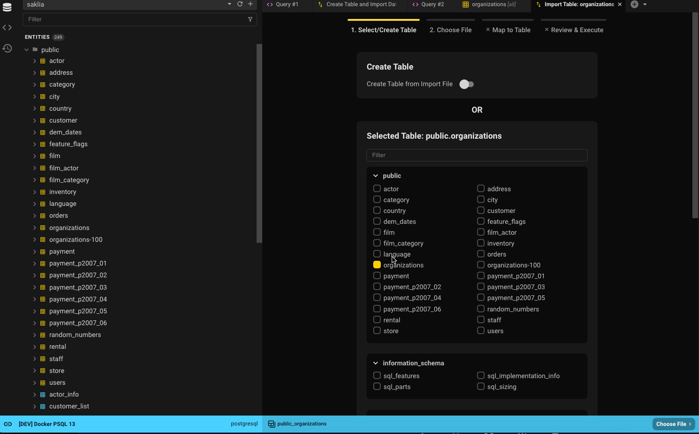Expand the film_category tree node
Image resolution: width=699 pixels, height=434 pixels.
click(x=35, y=180)
